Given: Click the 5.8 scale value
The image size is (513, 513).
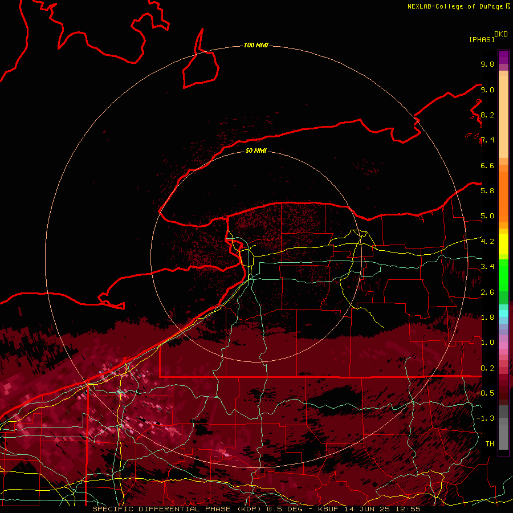Looking at the screenshot, I should coord(487,190).
